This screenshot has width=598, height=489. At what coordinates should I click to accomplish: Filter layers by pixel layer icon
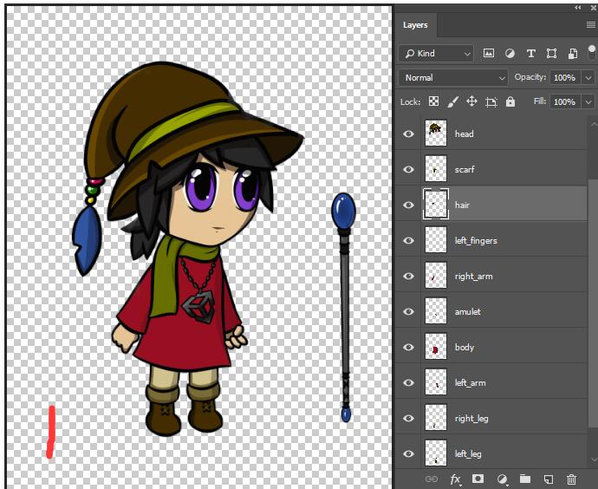coord(489,54)
